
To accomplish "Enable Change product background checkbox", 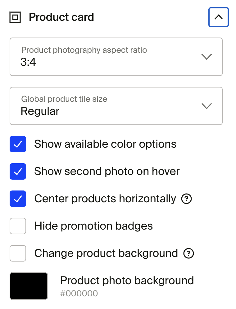I will tap(18, 253).
